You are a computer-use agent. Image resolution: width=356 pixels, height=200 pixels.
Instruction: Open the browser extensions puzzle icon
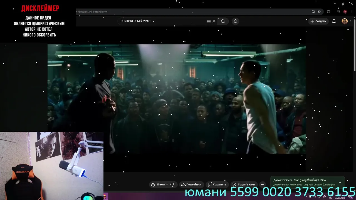tap(329, 12)
